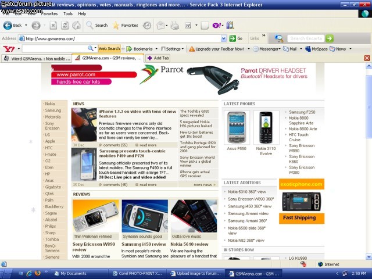Image resolution: width=372 pixels, height=279 pixels.
Task: Print the page with the printer icon
Action: (175, 26)
